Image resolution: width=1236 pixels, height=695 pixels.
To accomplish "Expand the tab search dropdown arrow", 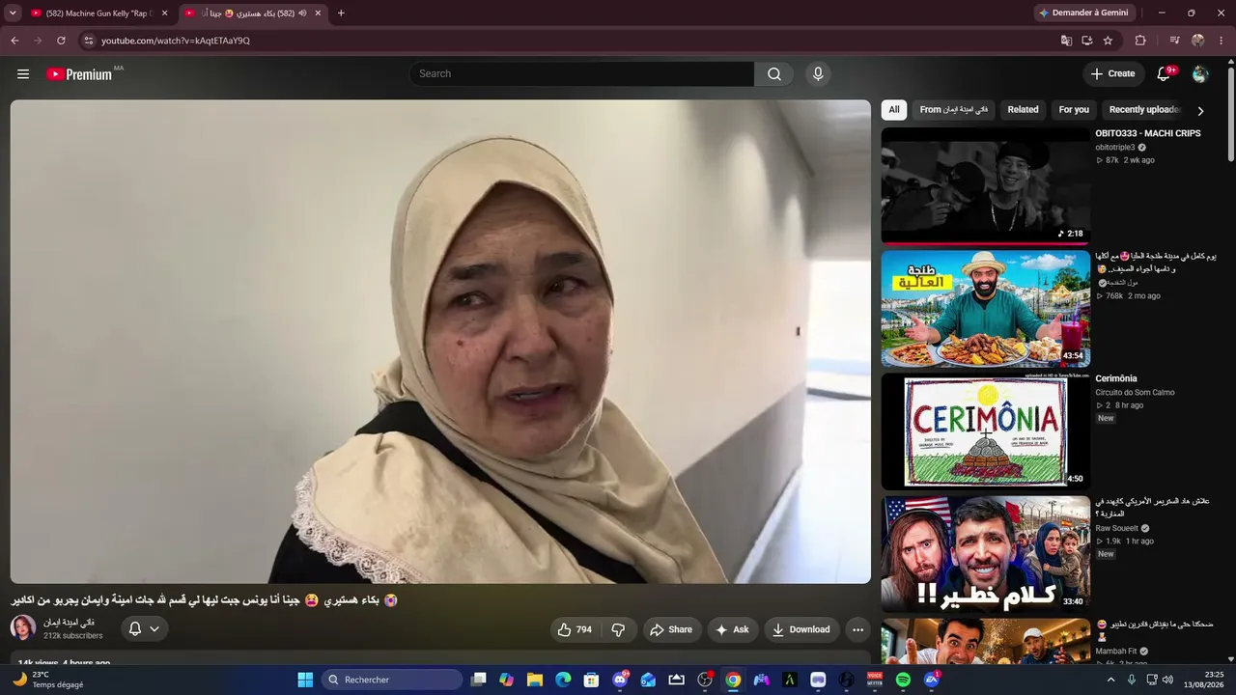I will [13, 14].
